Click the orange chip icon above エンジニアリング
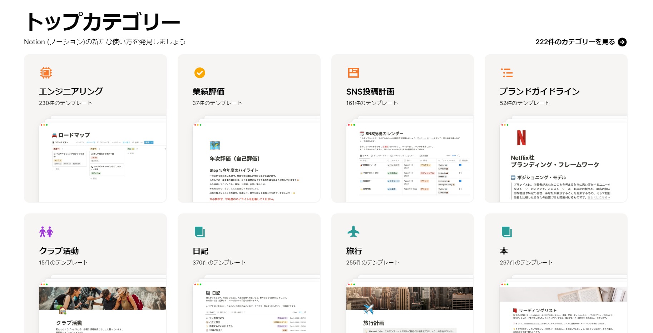The height and width of the screenshot is (333, 653). tap(45, 73)
